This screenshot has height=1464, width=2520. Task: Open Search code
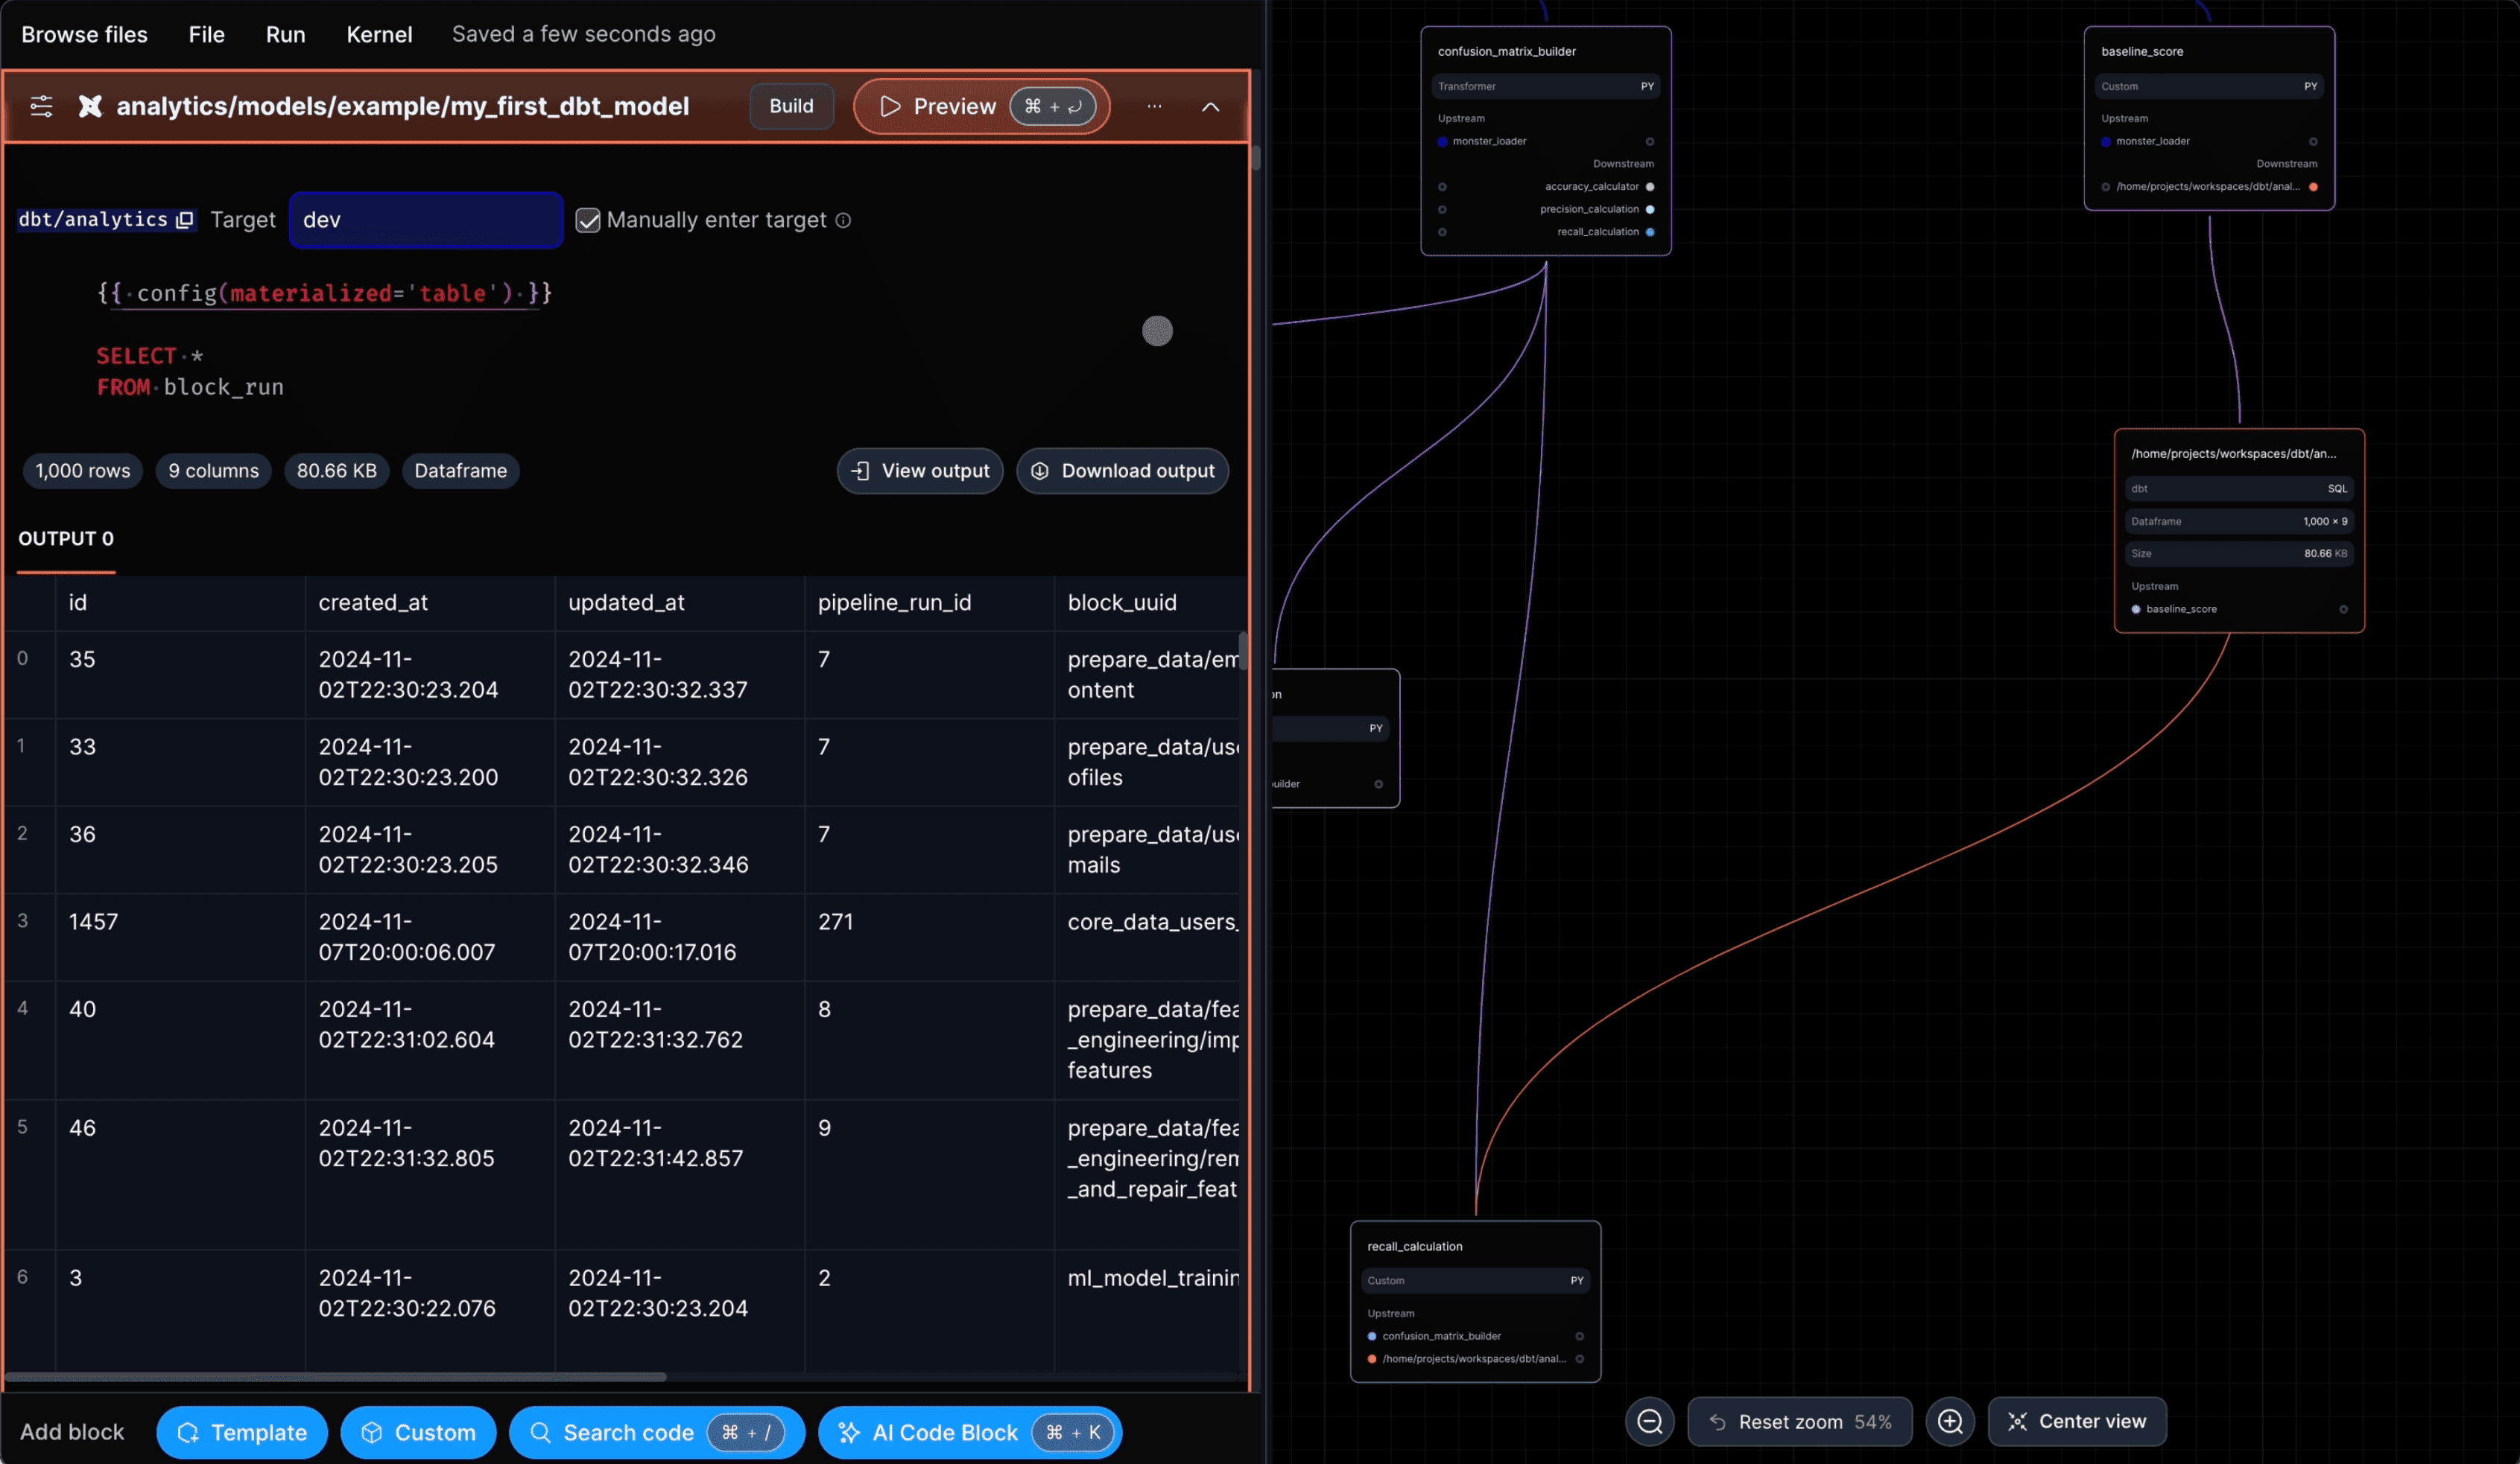pos(657,1432)
